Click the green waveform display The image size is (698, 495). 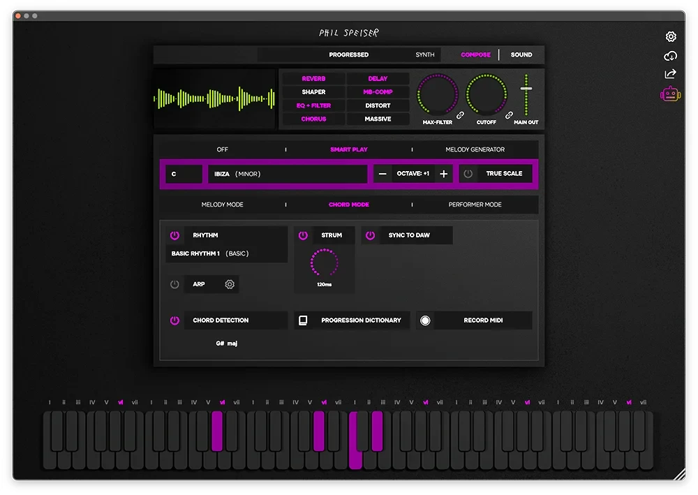[214, 99]
